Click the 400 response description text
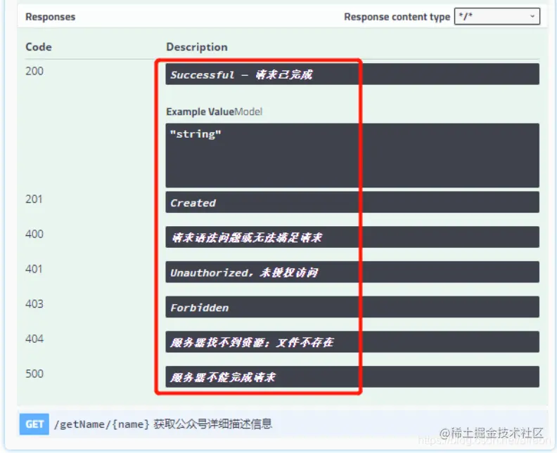557x453 pixels. pos(247,237)
